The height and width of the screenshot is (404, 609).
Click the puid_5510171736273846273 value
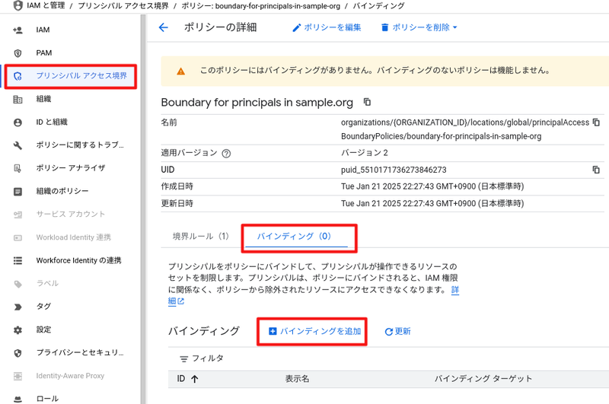pyautogui.click(x=394, y=170)
